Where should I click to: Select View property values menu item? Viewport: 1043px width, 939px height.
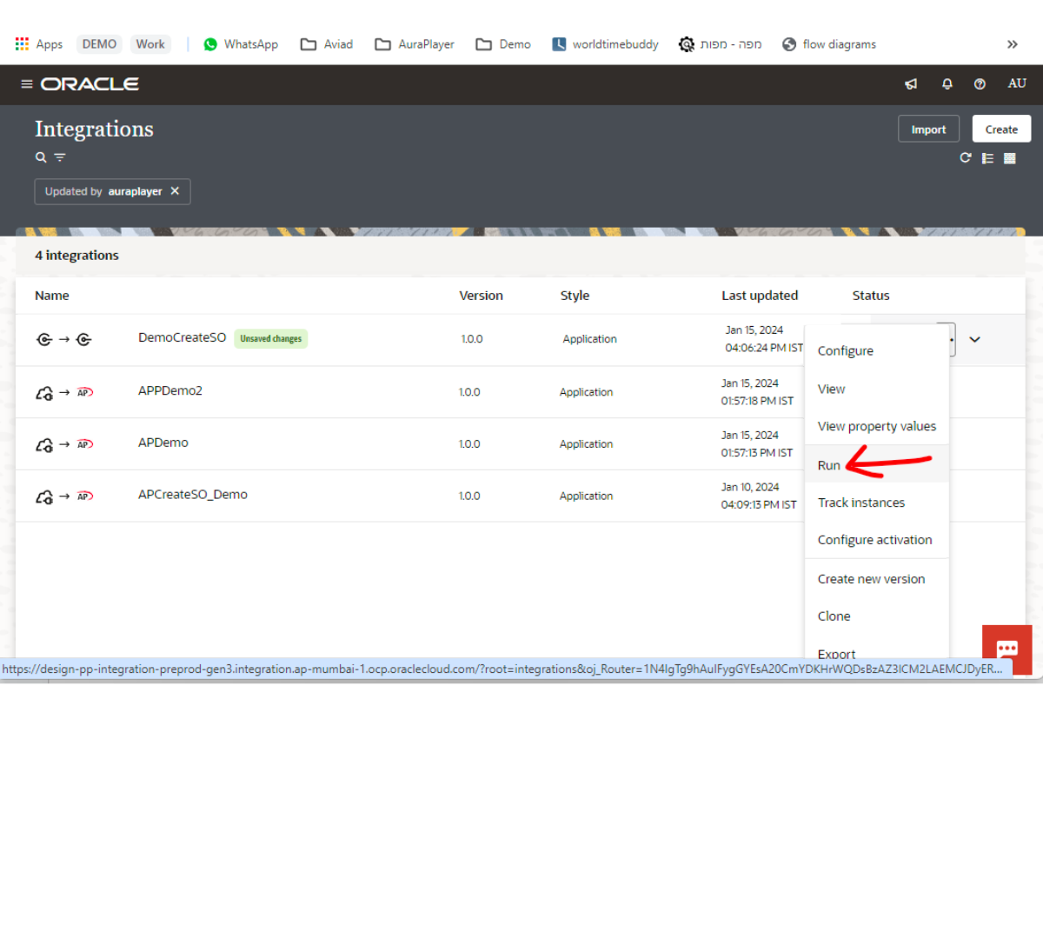877,427
